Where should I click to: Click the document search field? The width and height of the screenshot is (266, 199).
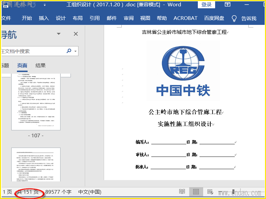pos(33,51)
